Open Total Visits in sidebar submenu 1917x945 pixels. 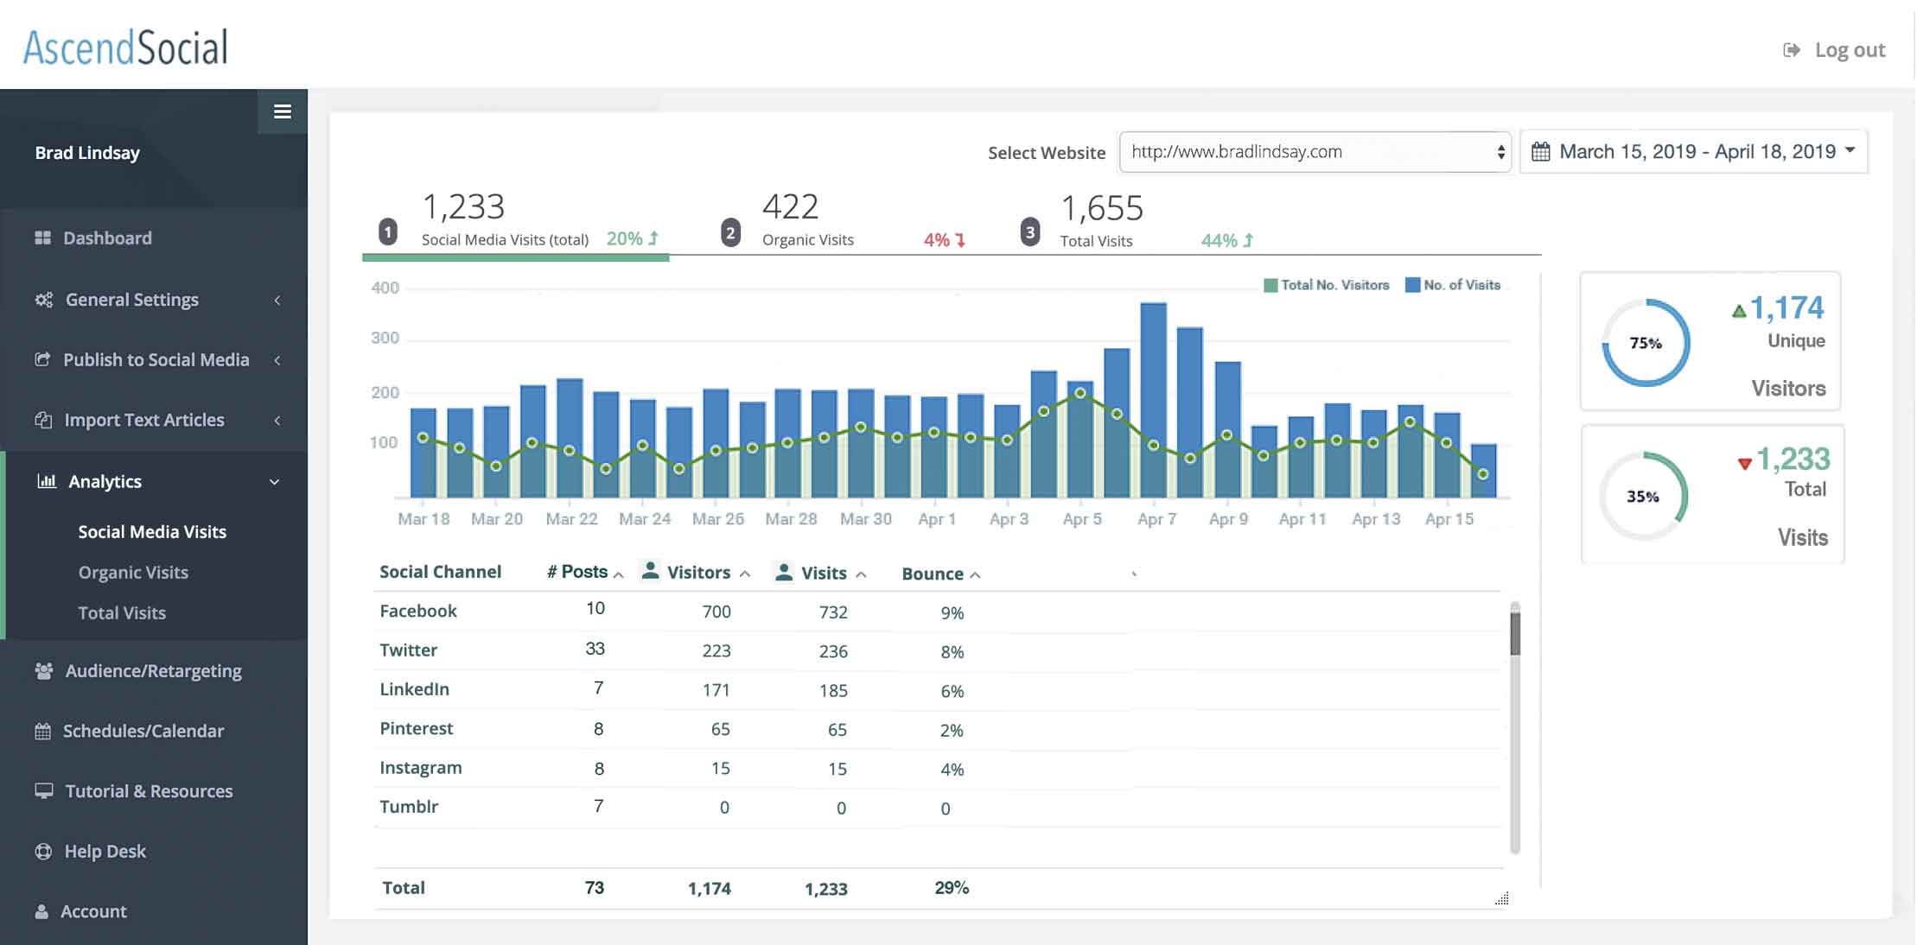click(x=122, y=612)
